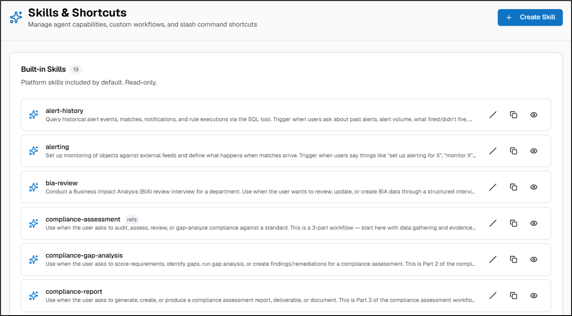Copy the compliance-assessment skill

(x=513, y=223)
